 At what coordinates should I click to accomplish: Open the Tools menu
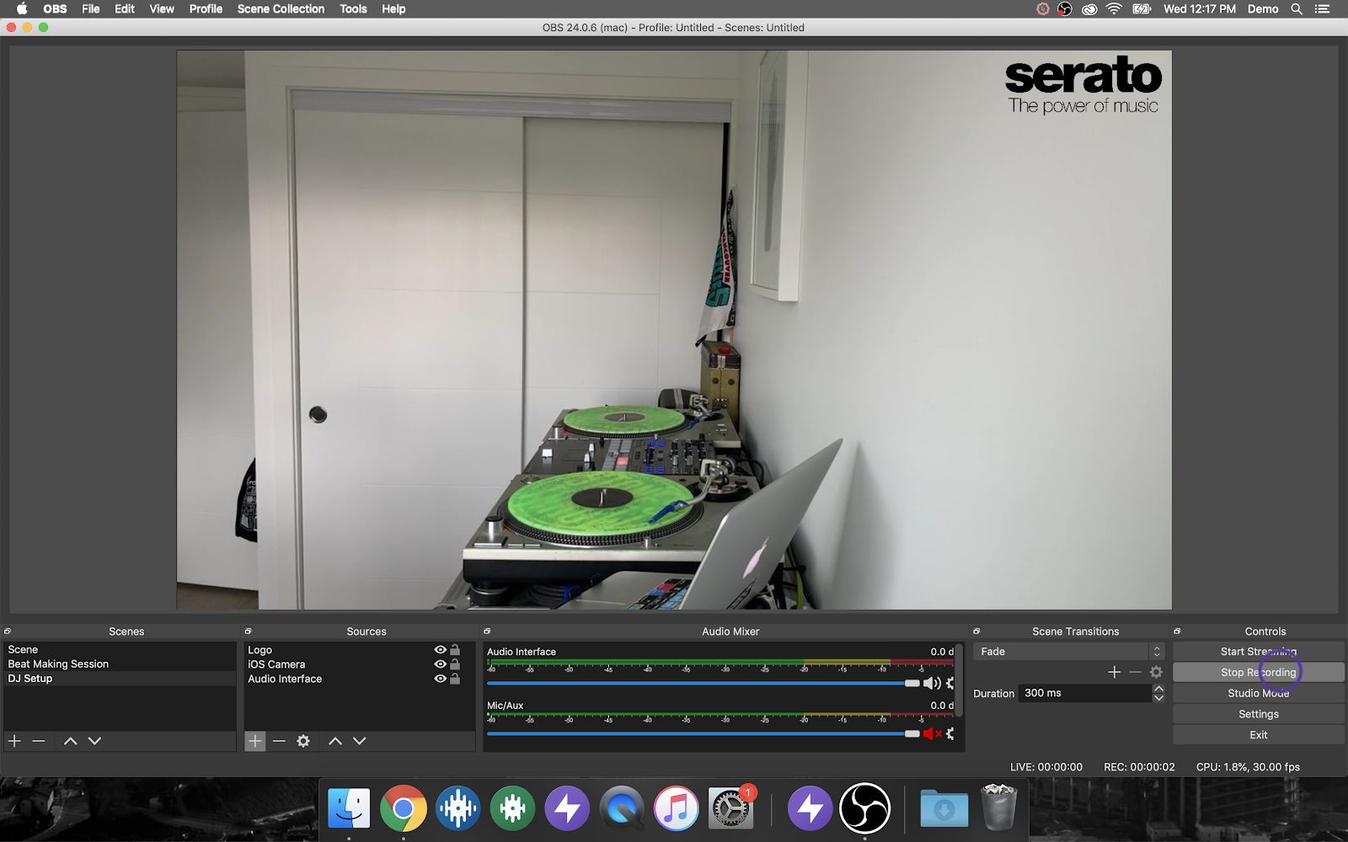coord(353,9)
